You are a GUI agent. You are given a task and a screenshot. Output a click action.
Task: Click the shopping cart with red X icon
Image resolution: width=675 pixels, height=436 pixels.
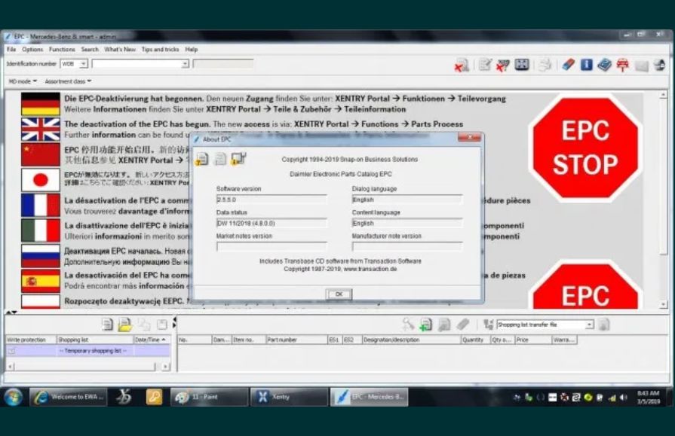click(502, 66)
